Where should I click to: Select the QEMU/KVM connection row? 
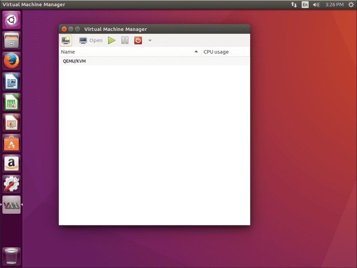coord(155,61)
